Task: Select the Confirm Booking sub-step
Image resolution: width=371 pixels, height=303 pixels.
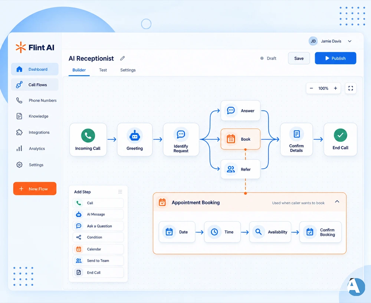Action: (321, 232)
